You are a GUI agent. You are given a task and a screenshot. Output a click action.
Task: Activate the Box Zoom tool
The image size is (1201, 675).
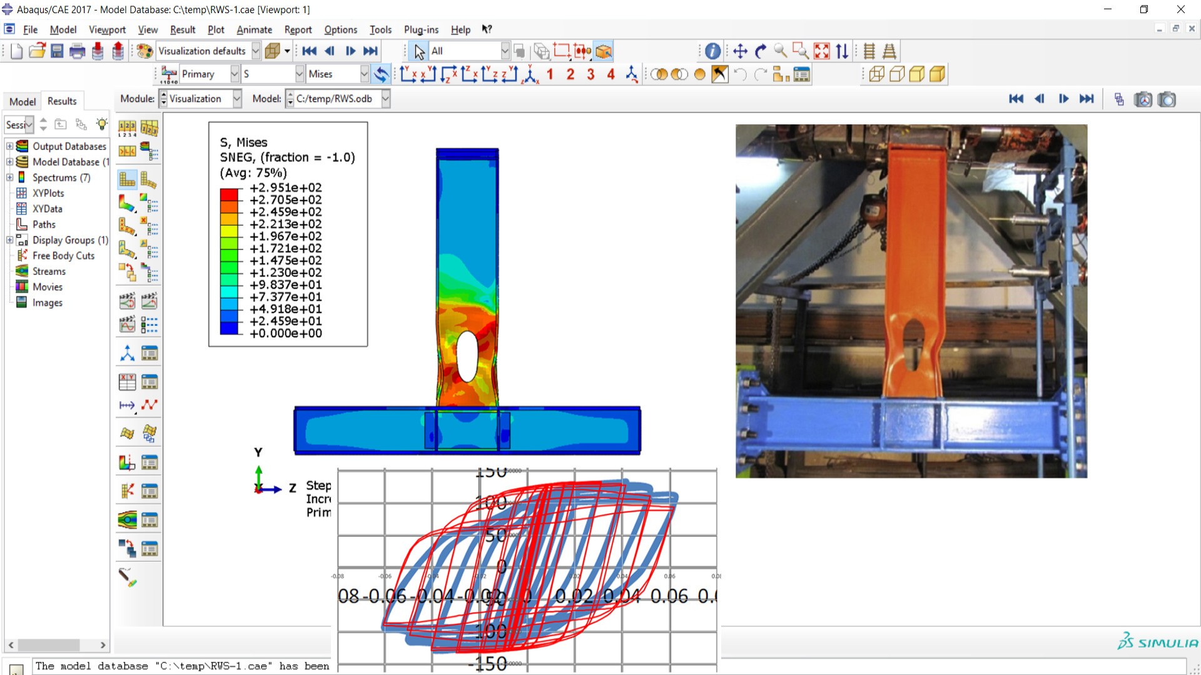(x=801, y=51)
